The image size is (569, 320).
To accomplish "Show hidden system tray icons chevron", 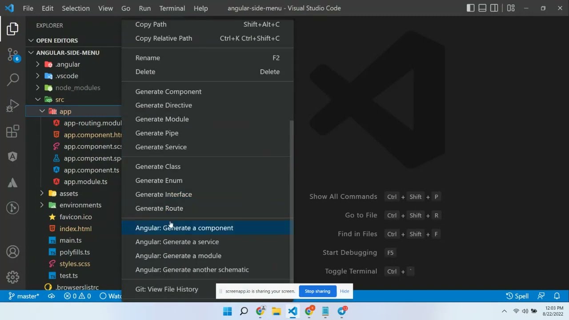I will pos(504,311).
